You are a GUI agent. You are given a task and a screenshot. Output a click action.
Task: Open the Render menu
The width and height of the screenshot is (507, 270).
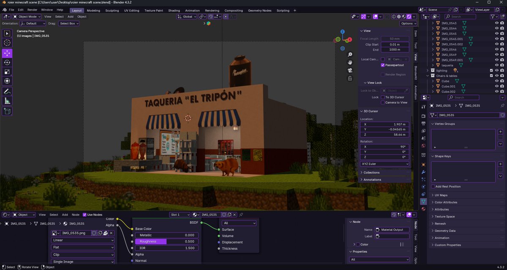click(x=33, y=10)
